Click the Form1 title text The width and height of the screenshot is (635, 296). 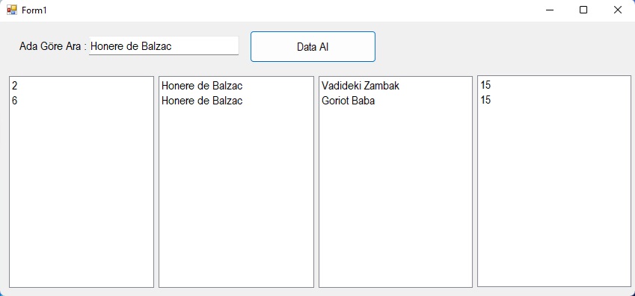pos(34,10)
